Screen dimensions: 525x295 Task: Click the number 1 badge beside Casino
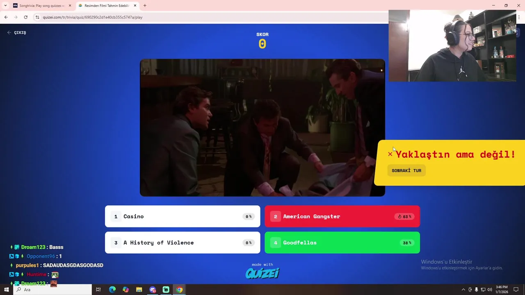click(116, 216)
